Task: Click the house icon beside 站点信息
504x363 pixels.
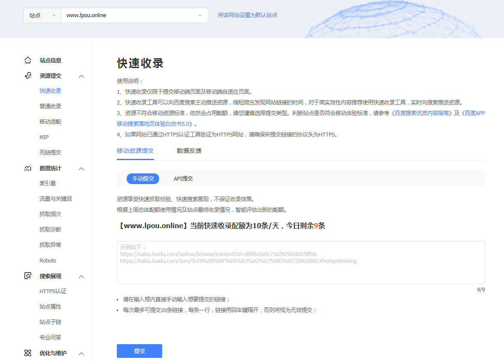Action: pyautogui.click(x=28, y=60)
